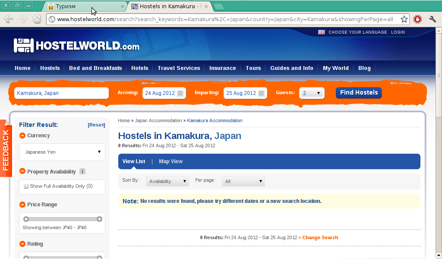
Task: Click the browser forward arrow
Action: 23,19
